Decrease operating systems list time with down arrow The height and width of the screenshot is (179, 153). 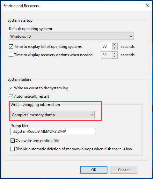pyautogui.click(x=114, y=48)
